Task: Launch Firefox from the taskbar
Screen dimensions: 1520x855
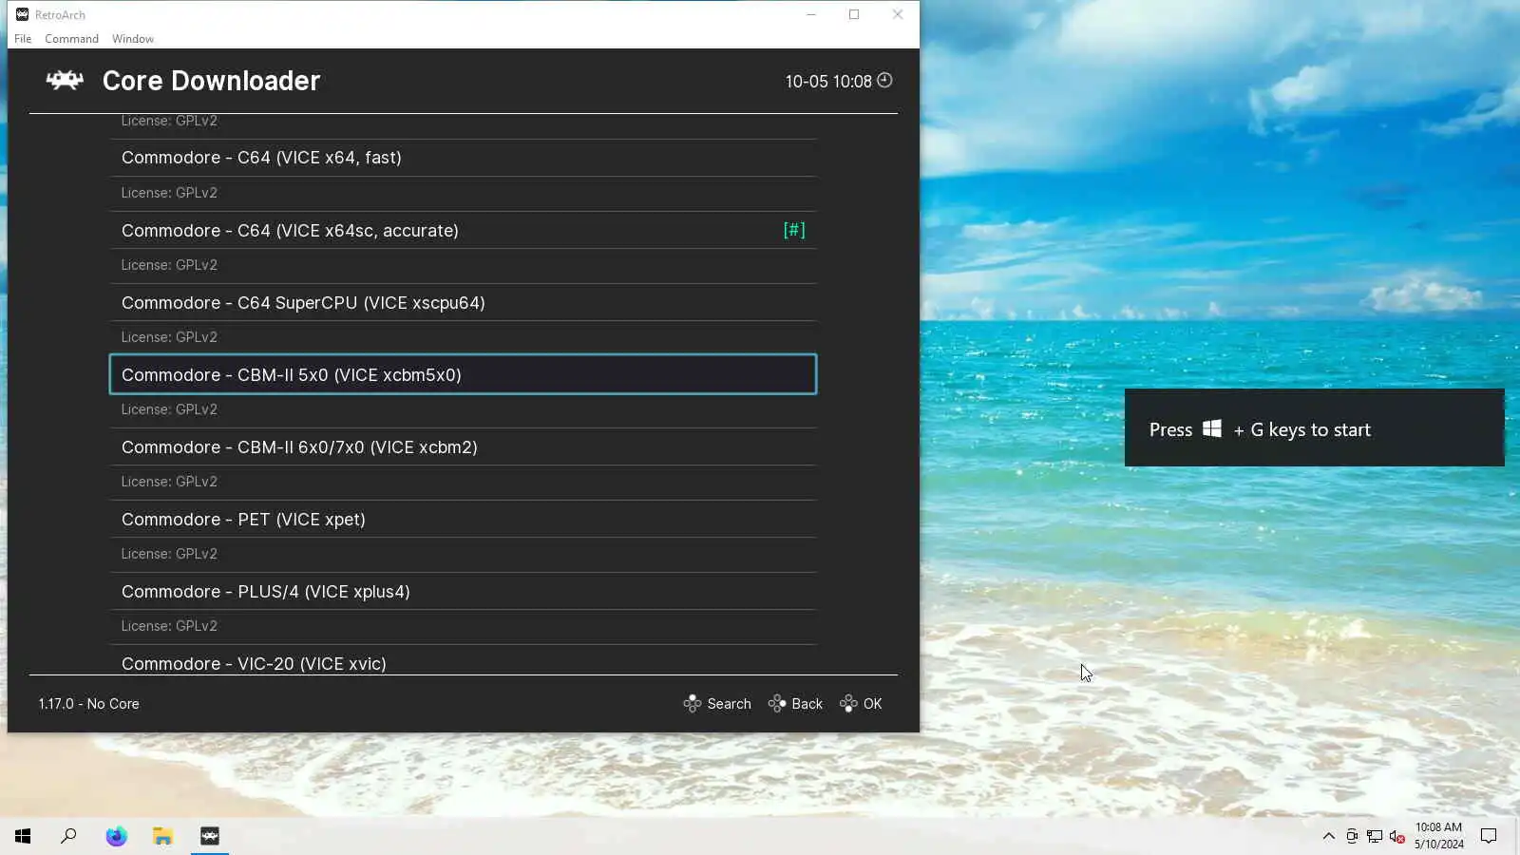Action: click(116, 836)
